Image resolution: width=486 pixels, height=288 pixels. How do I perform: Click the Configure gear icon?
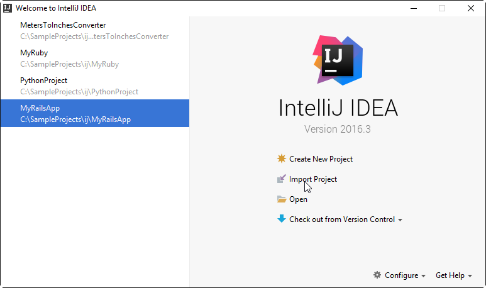[377, 275]
